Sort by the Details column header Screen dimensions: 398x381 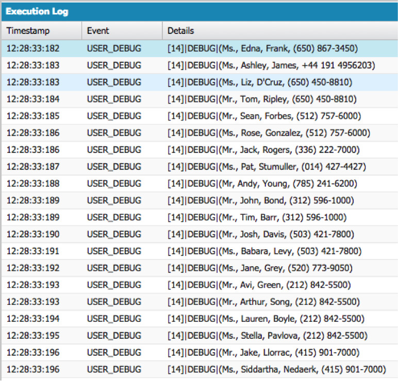tap(280, 31)
